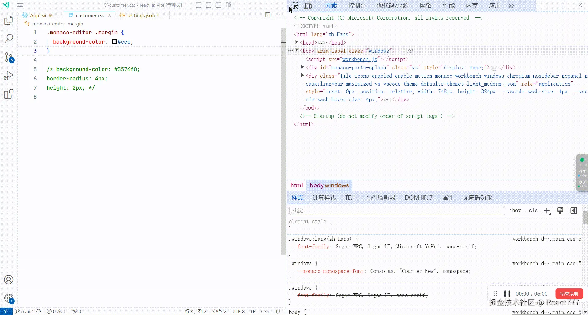Add new style rule plus icon
The width and height of the screenshot is (588, 315).
[547, 211]
